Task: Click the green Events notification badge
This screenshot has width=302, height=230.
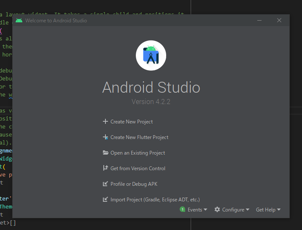Action: (x=182, y=209)
